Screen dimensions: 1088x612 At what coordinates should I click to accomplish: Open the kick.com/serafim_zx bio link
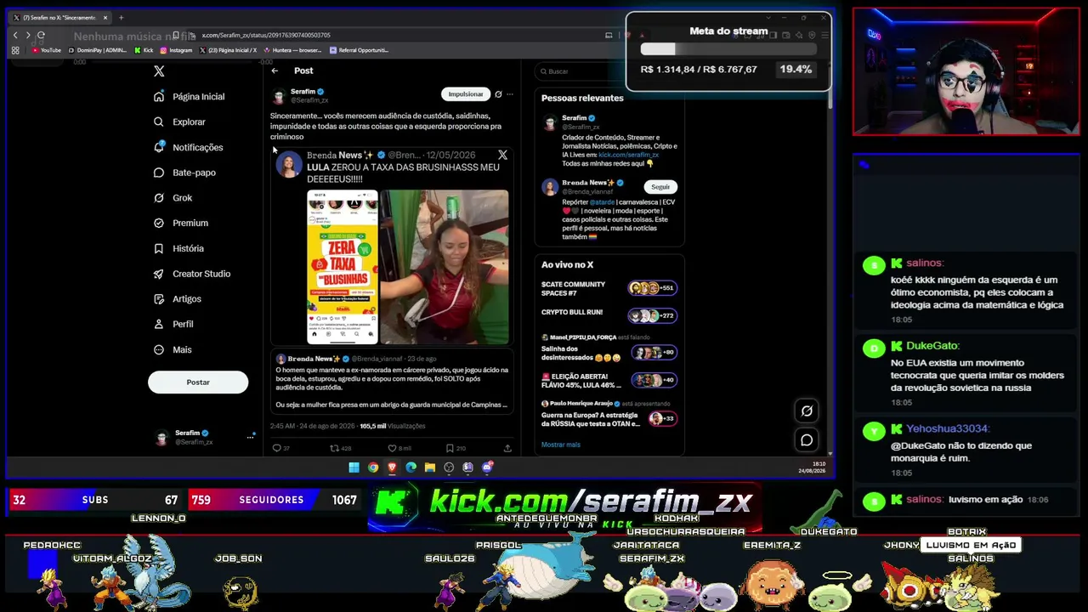[628, 155]
